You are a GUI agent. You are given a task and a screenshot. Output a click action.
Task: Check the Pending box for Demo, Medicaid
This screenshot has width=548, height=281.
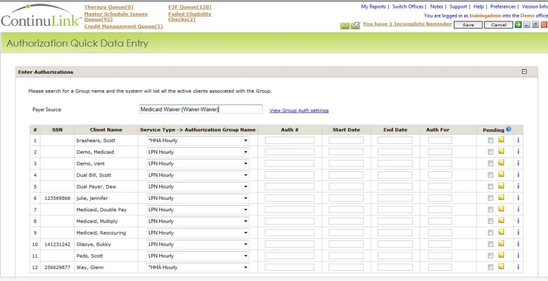point(491,152)
